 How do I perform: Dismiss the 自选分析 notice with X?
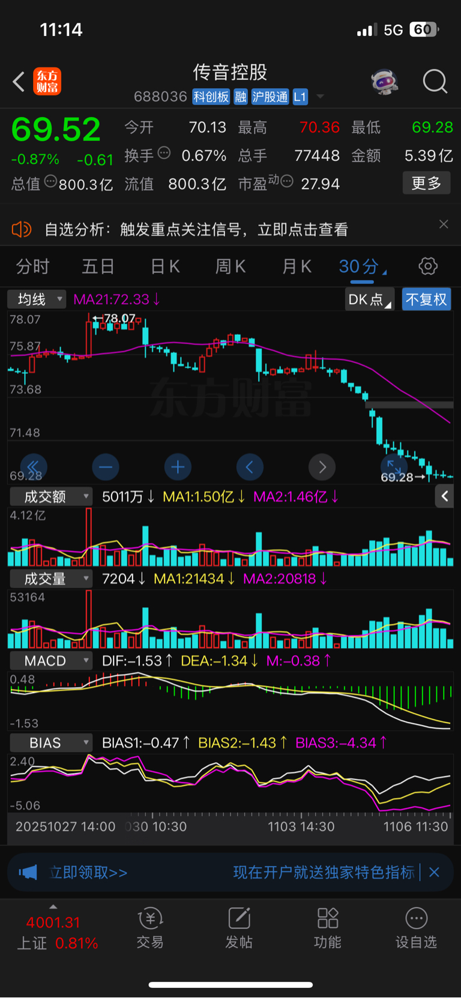444,224
